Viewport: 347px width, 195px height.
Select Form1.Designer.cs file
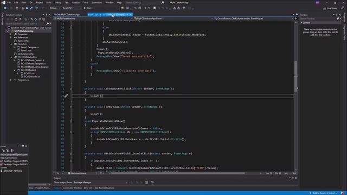tap(30, 47)
